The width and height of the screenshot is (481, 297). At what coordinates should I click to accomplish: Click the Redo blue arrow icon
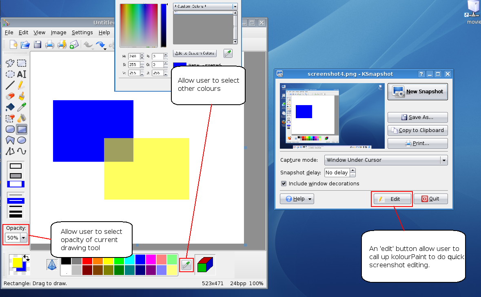100,45
